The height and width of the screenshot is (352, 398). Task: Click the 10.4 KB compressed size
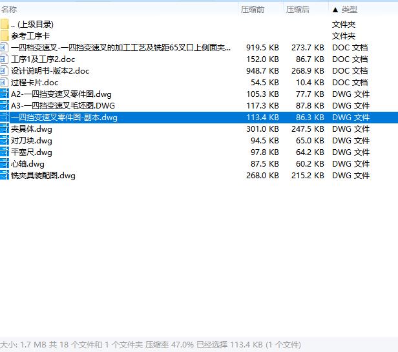pos(310,83)
